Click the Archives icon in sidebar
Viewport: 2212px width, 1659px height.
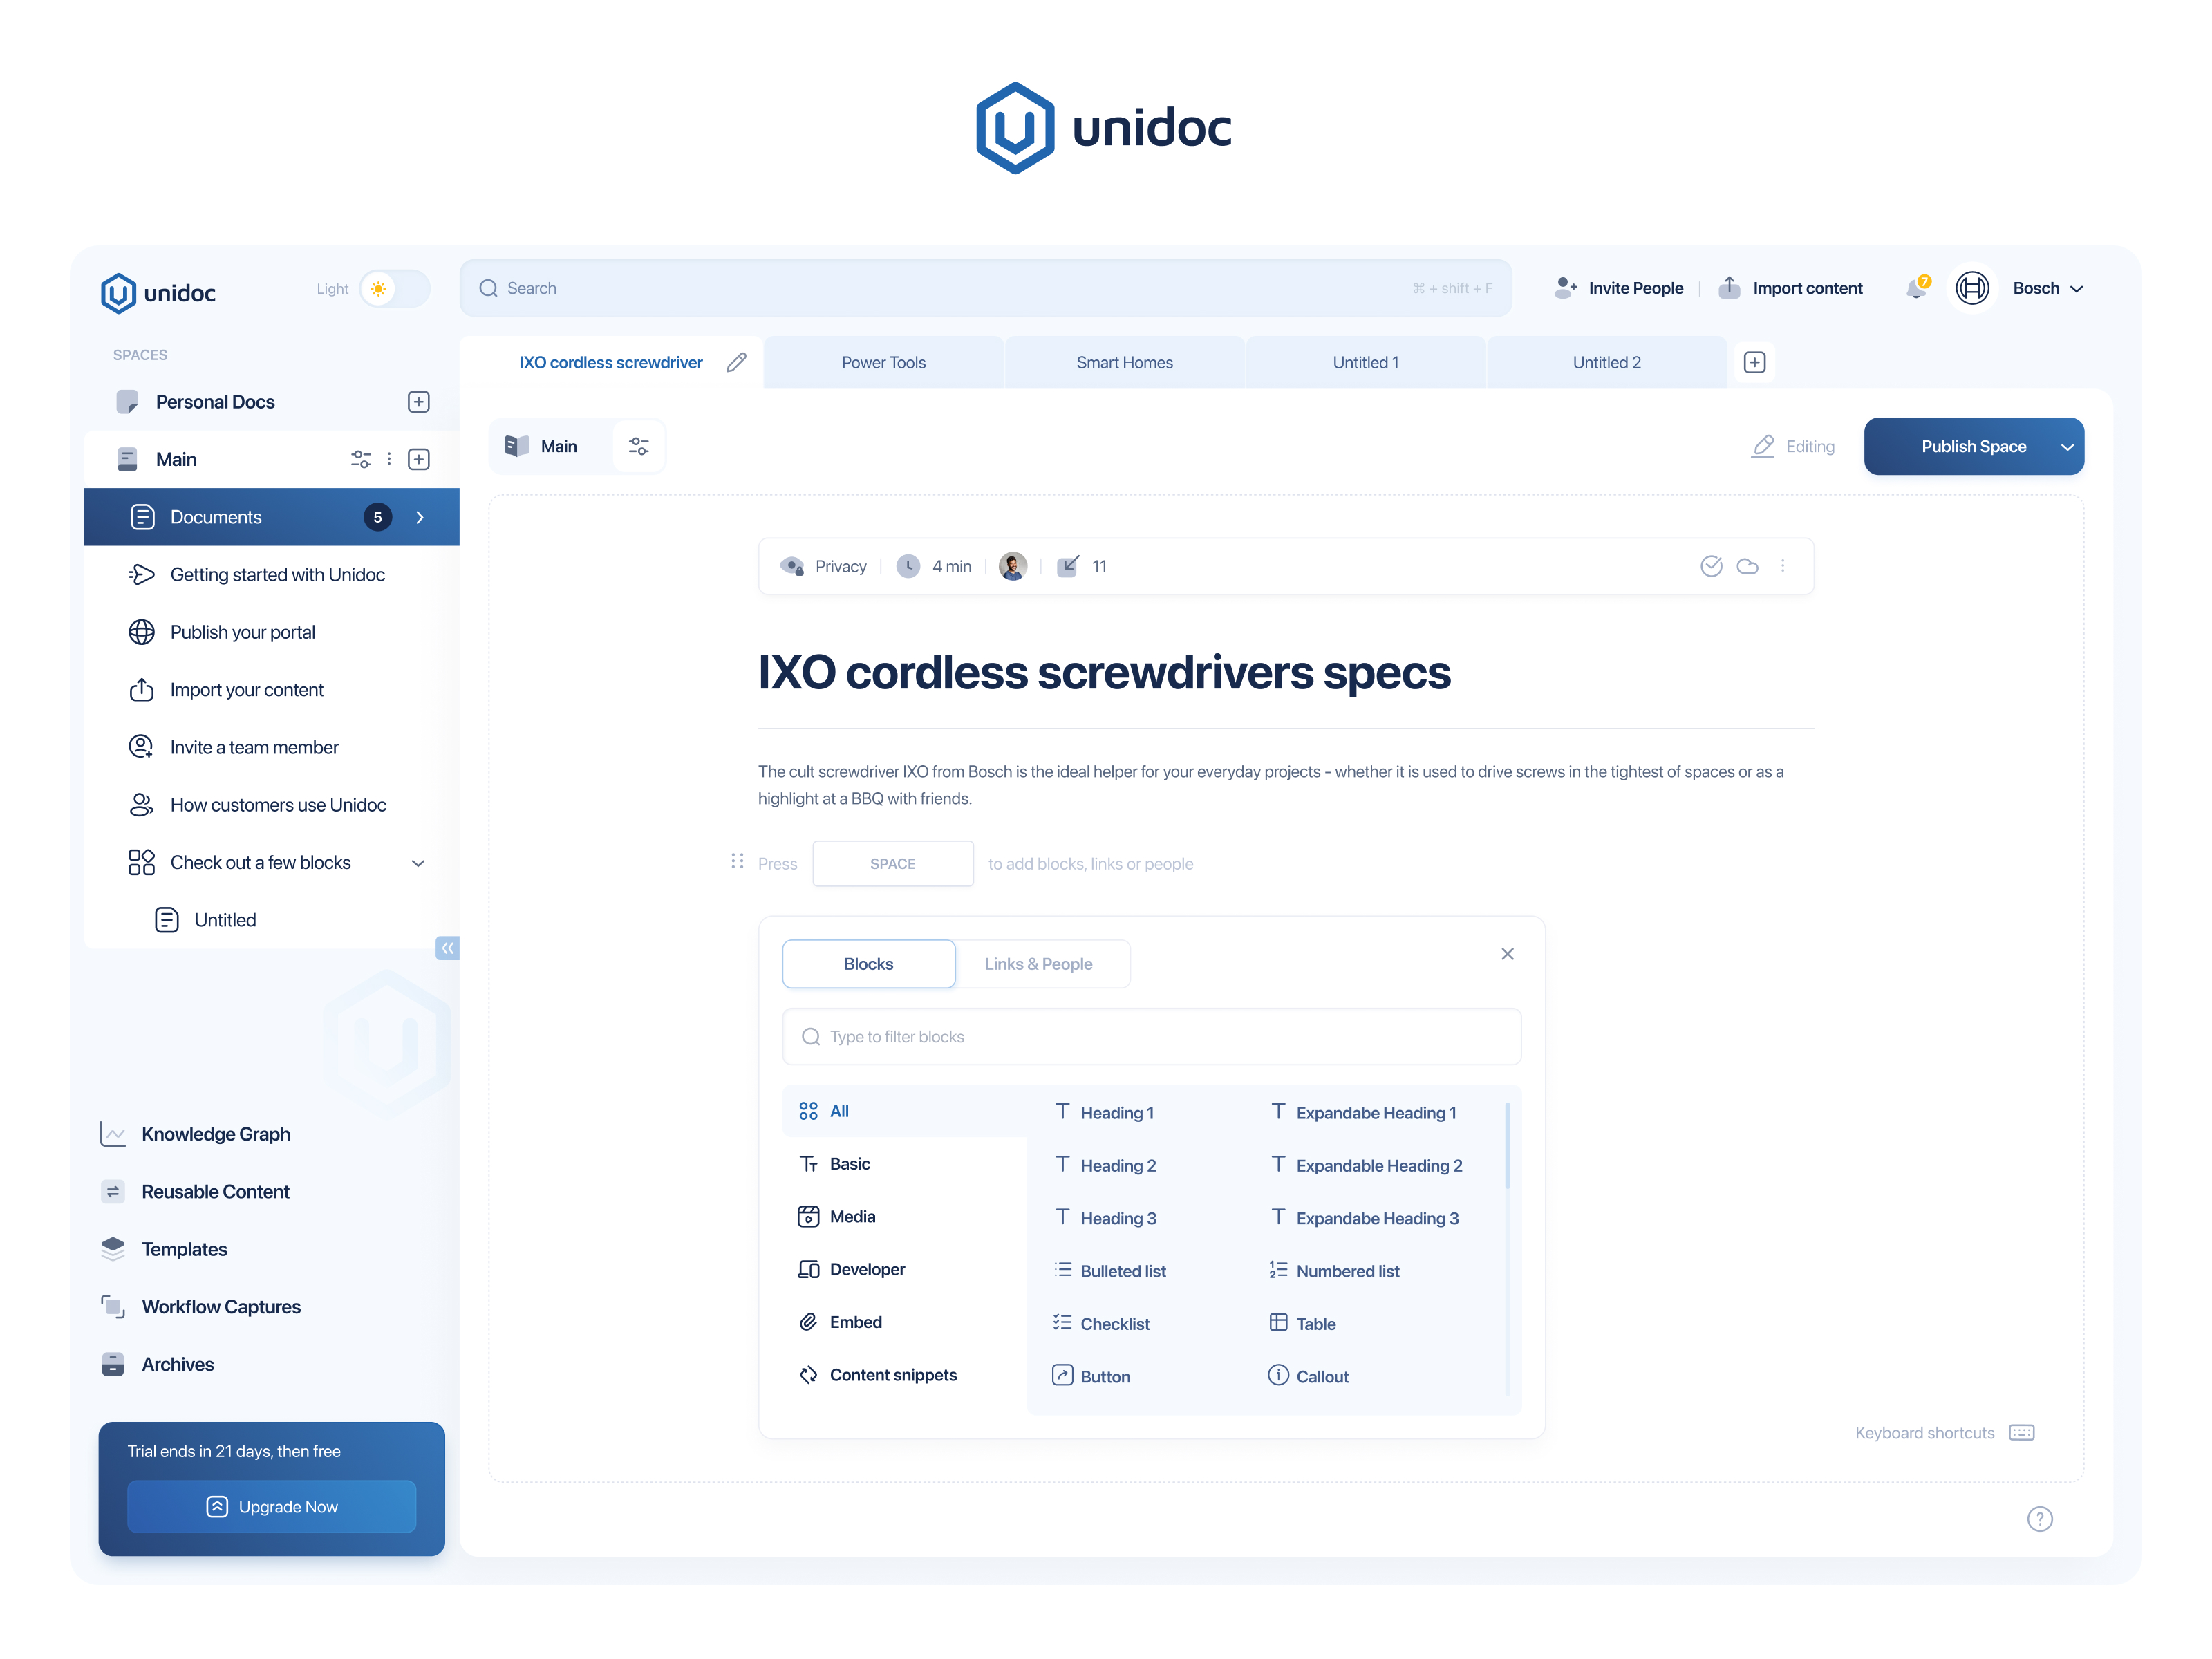point(111,1362)
